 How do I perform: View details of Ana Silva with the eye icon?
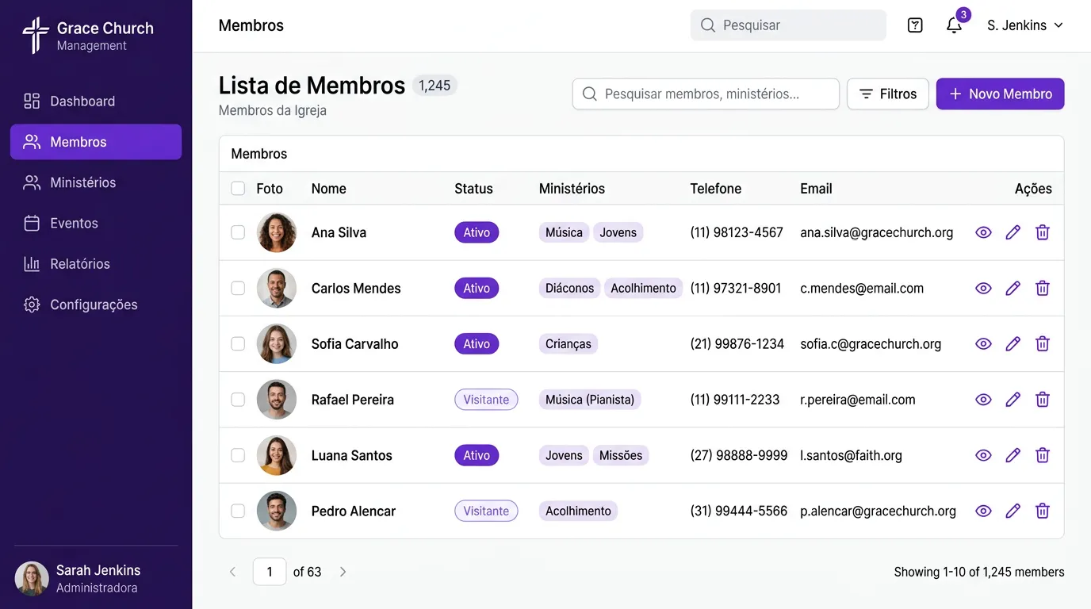[x=983, y=232]
